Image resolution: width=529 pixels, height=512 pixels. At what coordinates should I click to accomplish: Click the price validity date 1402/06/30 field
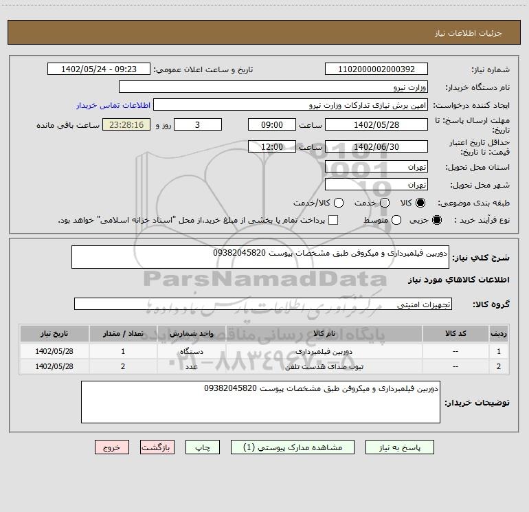click(376, 146)
